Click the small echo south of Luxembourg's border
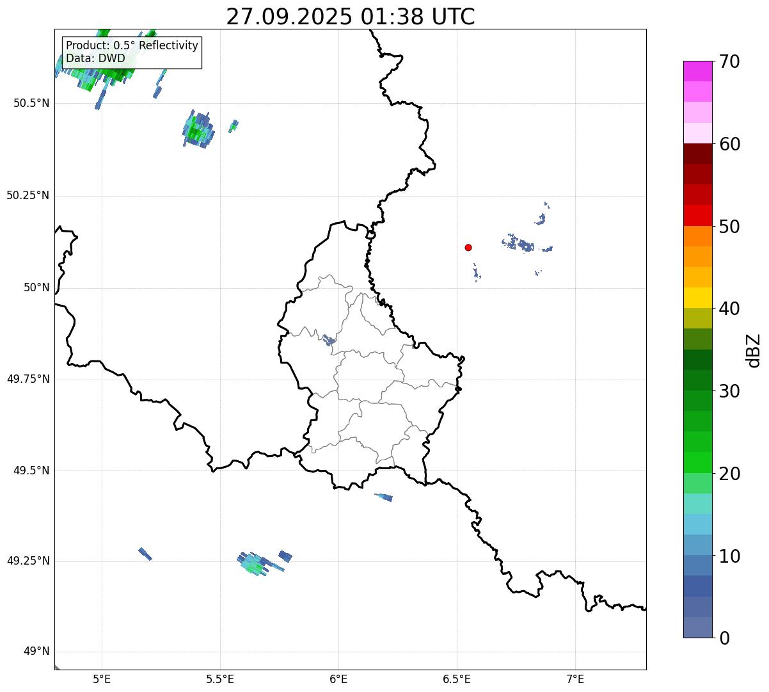The height and width of the screenshot is (692, 769). [384, 497]
